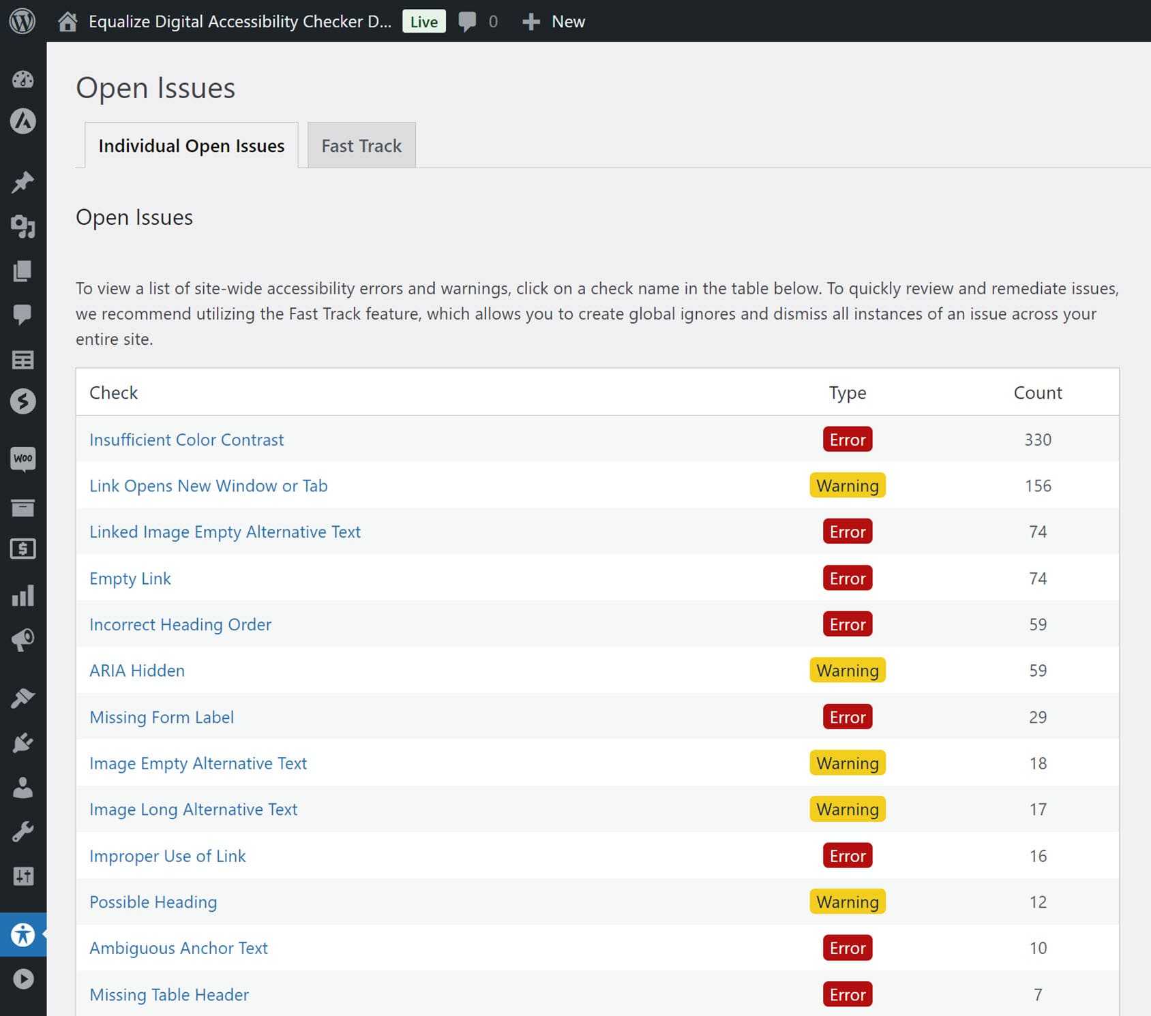Click the count 330 cell
The image size is (1151, 1016).
(x=1038, y=440)
